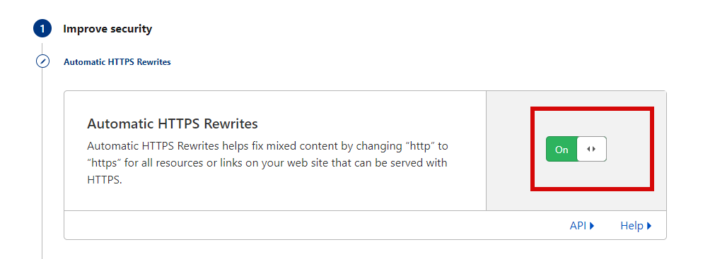727x259 pixels.
Task: Click the arrow handle on the On toggle
Action: (591, 149)
